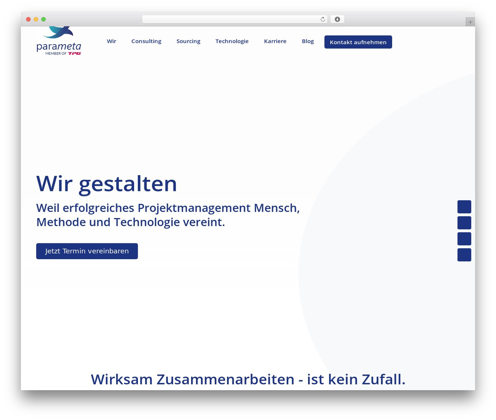
Task: Click the bottommost blue square side button
Action: coord(464,255)
